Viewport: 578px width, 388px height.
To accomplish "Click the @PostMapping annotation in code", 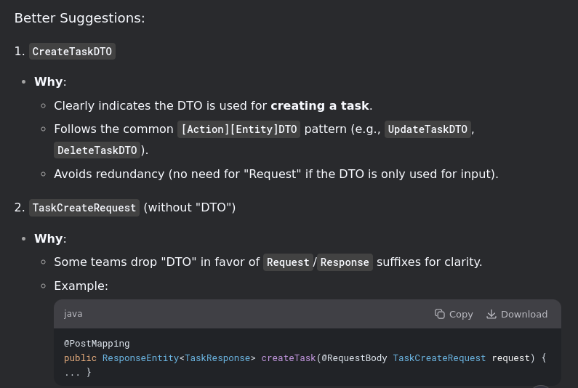I will pos(97,344).
